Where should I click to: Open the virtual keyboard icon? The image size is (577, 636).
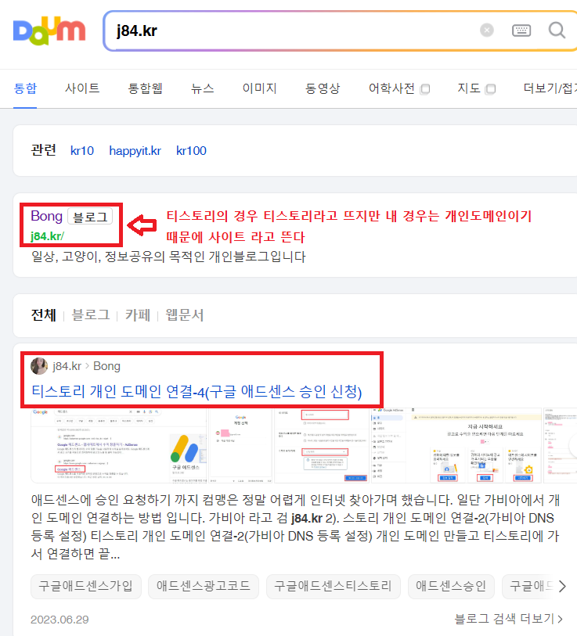pos(521,31)
